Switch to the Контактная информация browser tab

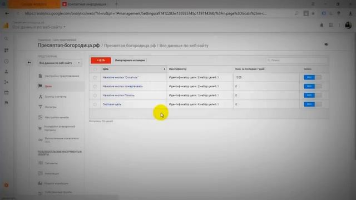pos(87,4)
